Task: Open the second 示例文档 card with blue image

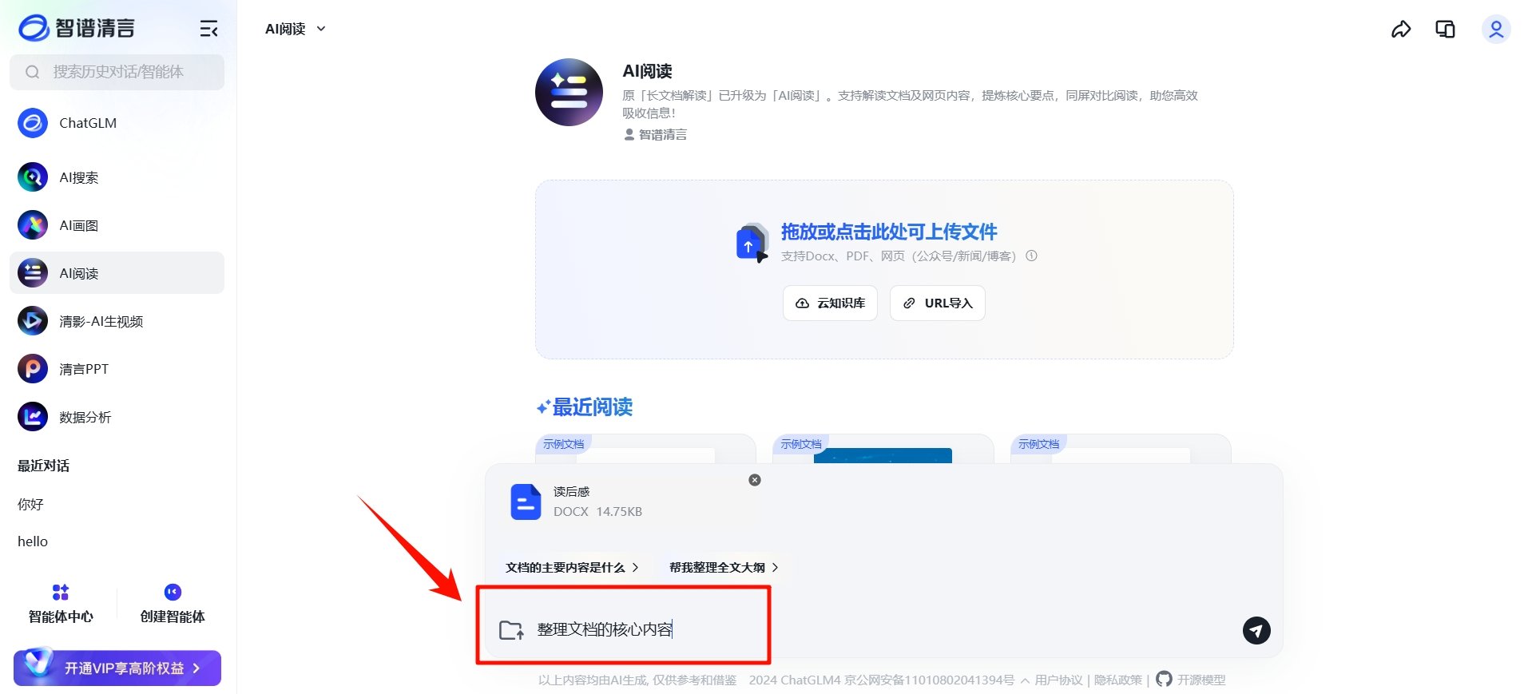Action: pos(883,449)
